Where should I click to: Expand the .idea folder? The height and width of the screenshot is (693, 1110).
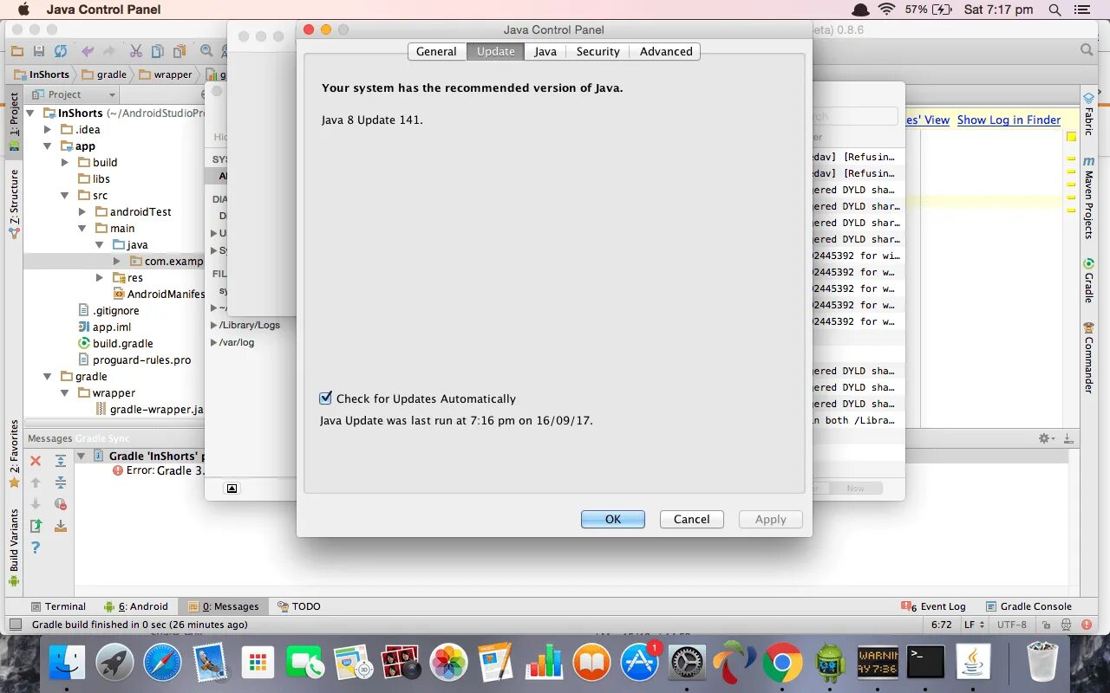click(x=49, y=130)
